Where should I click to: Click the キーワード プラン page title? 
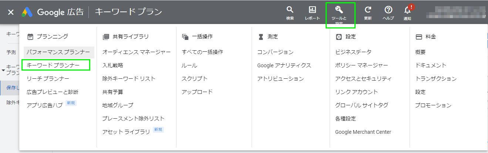click(128, 12)
